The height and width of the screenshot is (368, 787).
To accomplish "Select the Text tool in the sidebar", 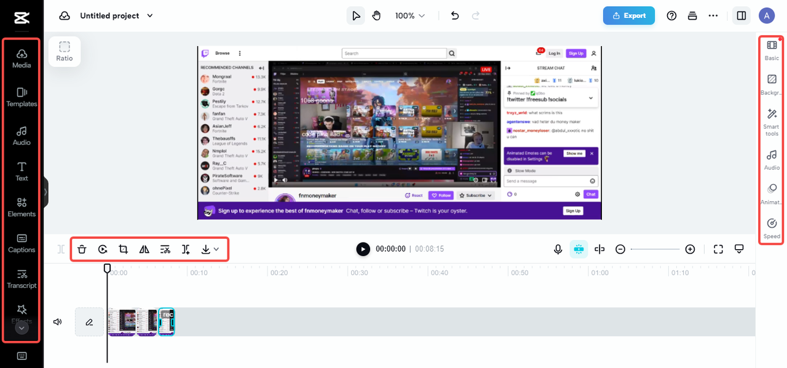I will coord(22,171).
